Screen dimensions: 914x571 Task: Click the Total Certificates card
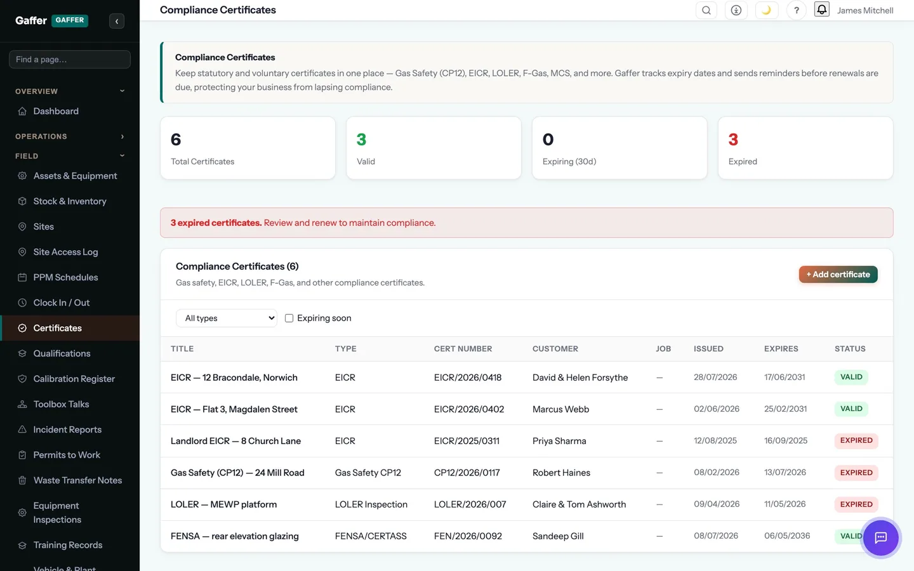[248, 148]
